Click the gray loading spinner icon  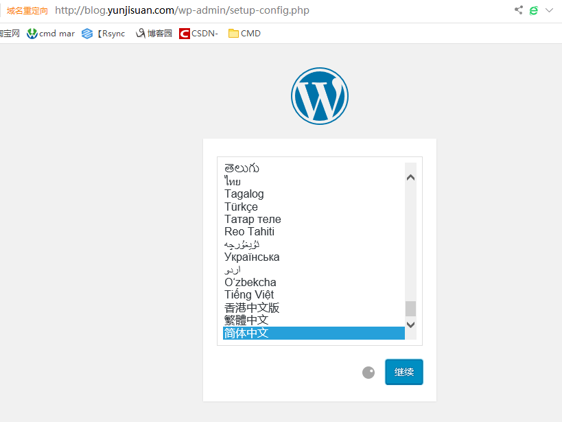point(368,373)
